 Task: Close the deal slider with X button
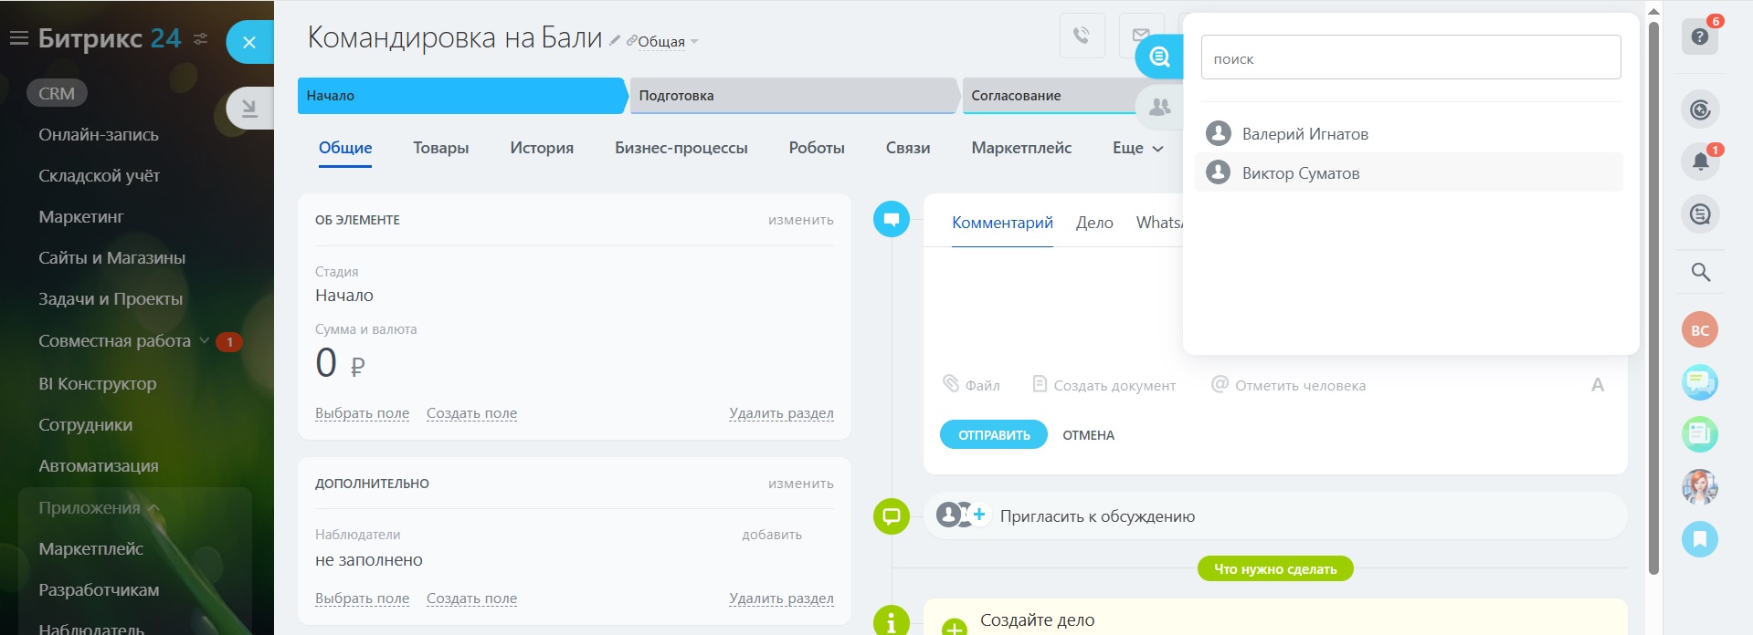[x=249, y=42]
